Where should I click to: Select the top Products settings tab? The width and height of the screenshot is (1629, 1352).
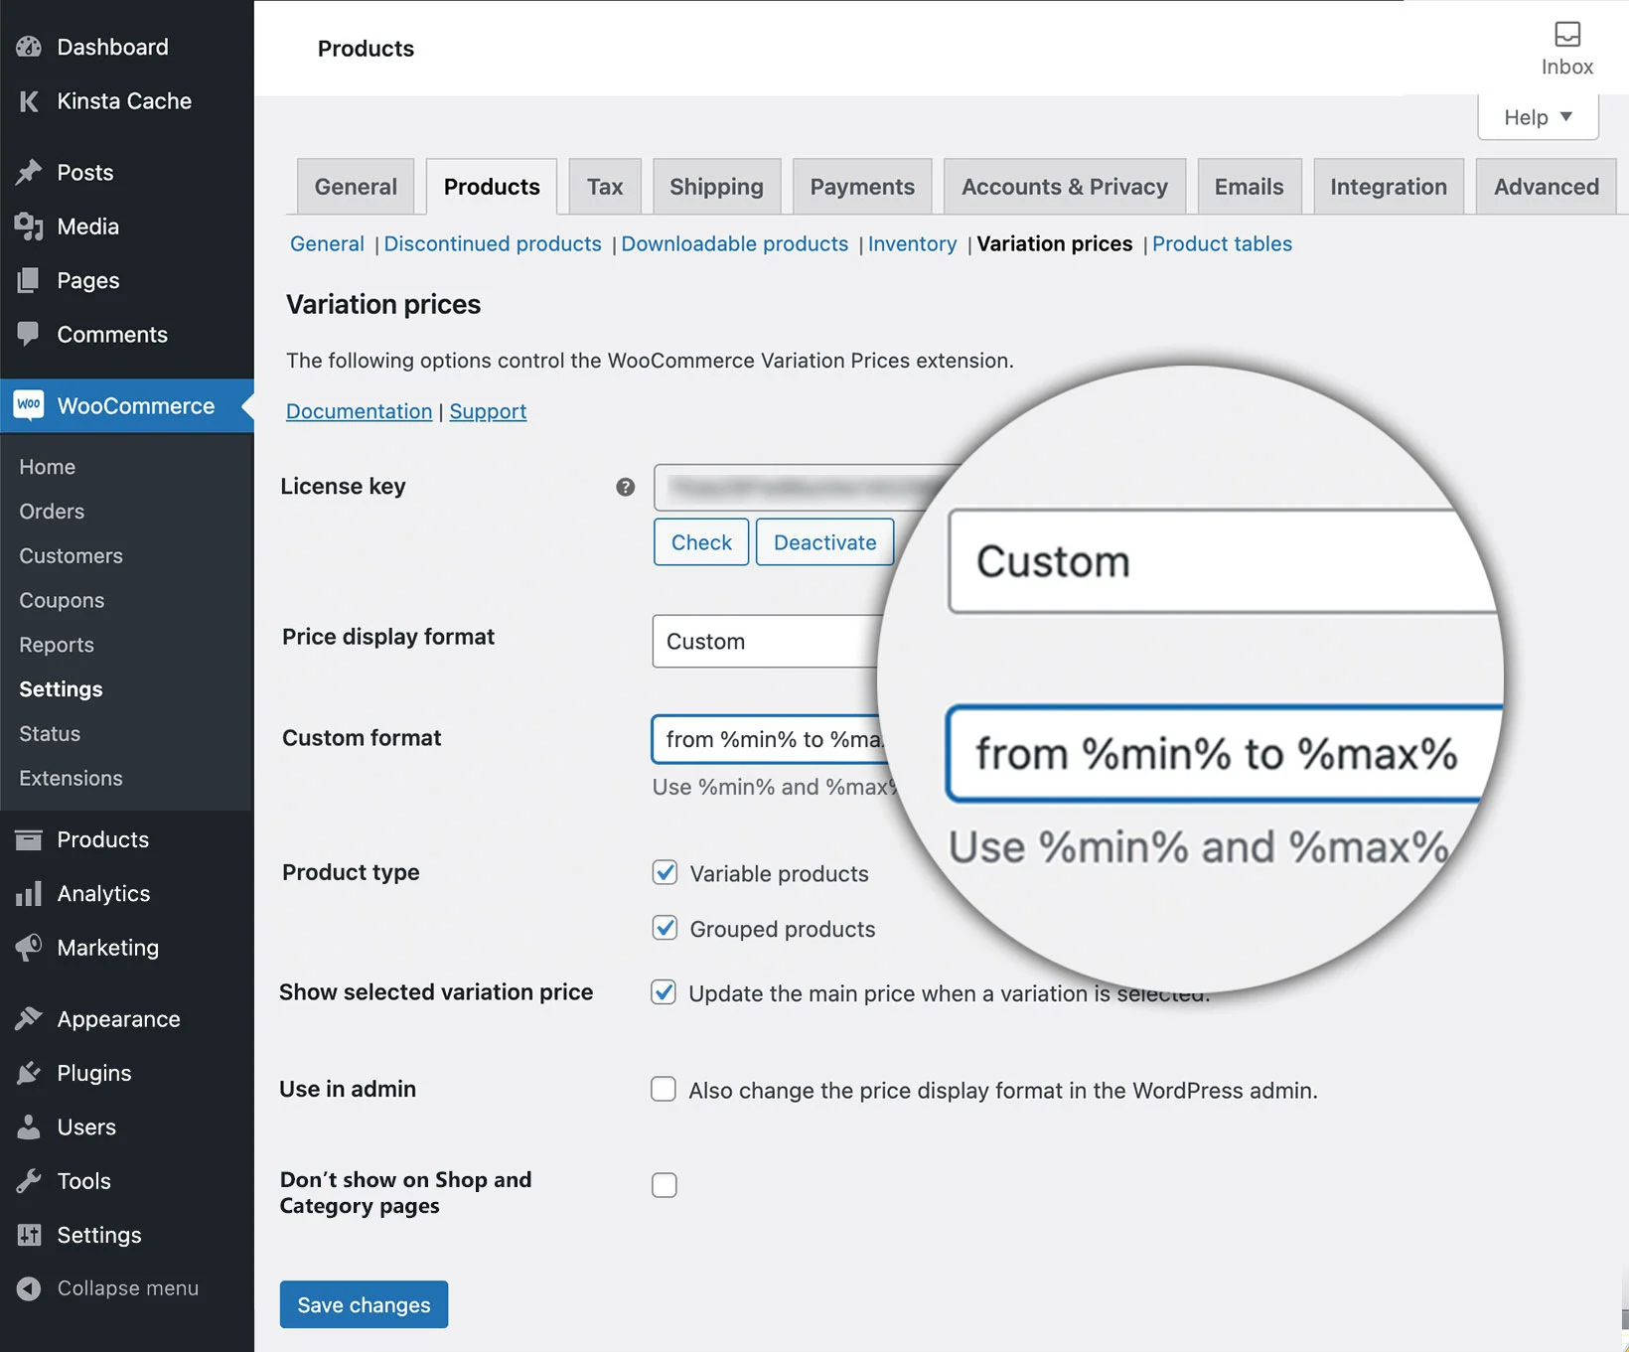point(492,187)
